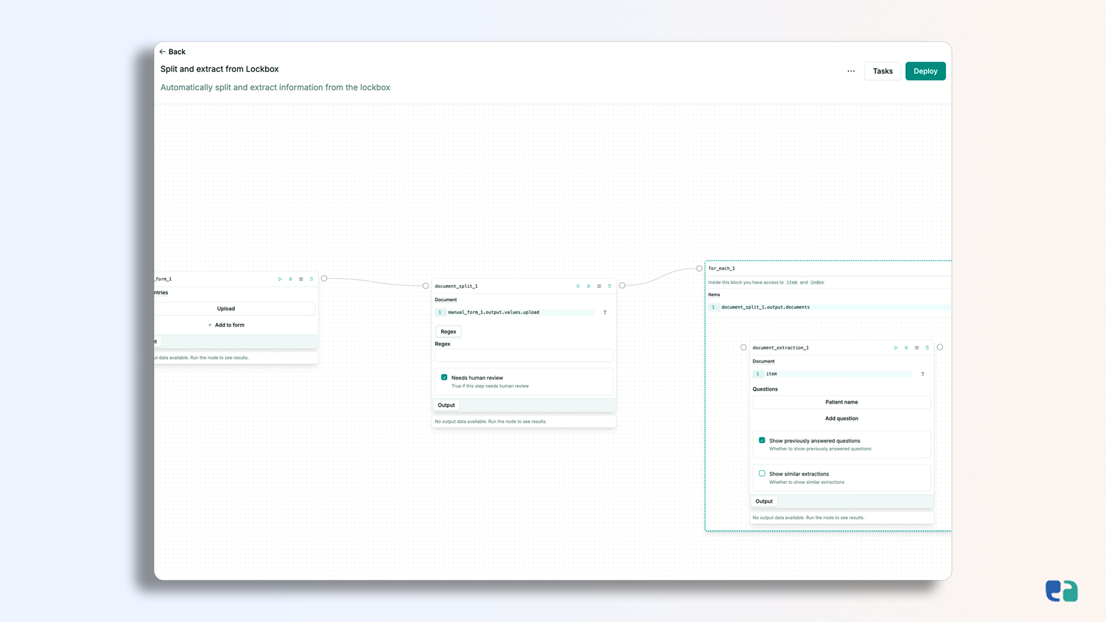Select the Upload form entry
The width and height of the screenshot is (1106, 622).
[x=226, y=309]
